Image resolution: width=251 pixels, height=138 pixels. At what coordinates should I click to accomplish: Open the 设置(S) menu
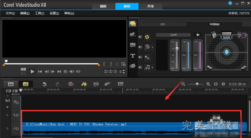coord(54,13)
